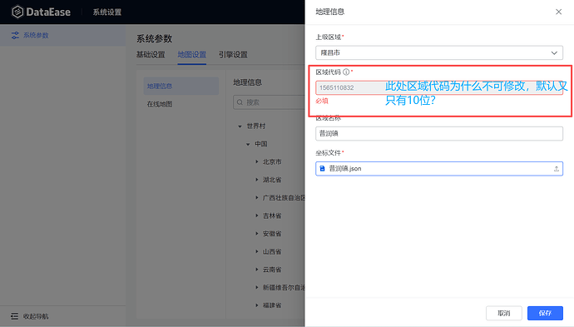Open the 上级区域 dropdown showing 隆昌市
The height and width of the screenshot is (327, 574).
(439, 52)
